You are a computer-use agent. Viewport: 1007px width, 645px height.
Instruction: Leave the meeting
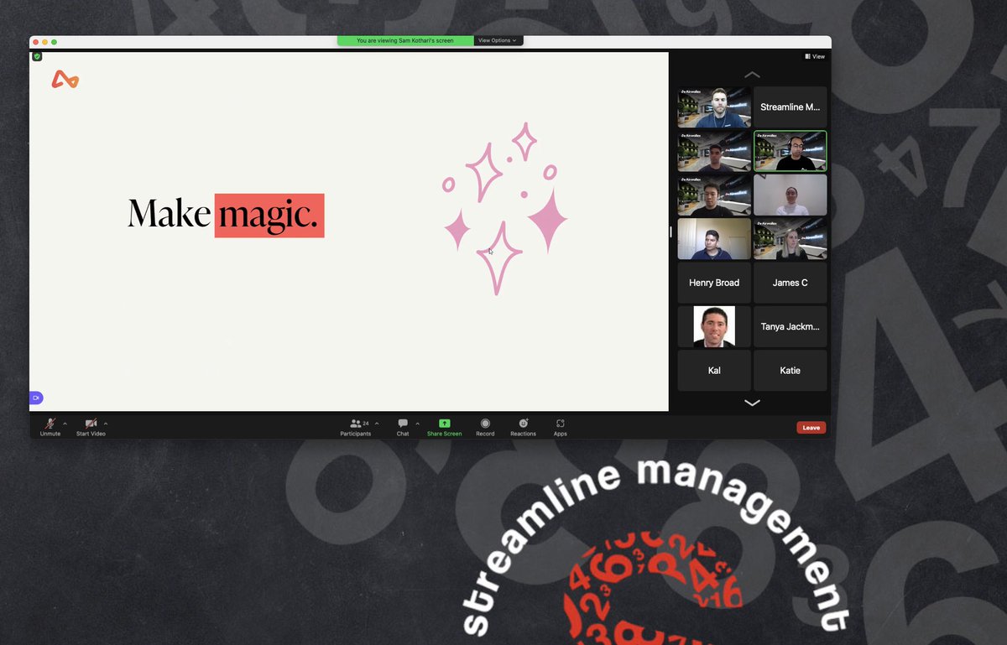tap(811, 428)
